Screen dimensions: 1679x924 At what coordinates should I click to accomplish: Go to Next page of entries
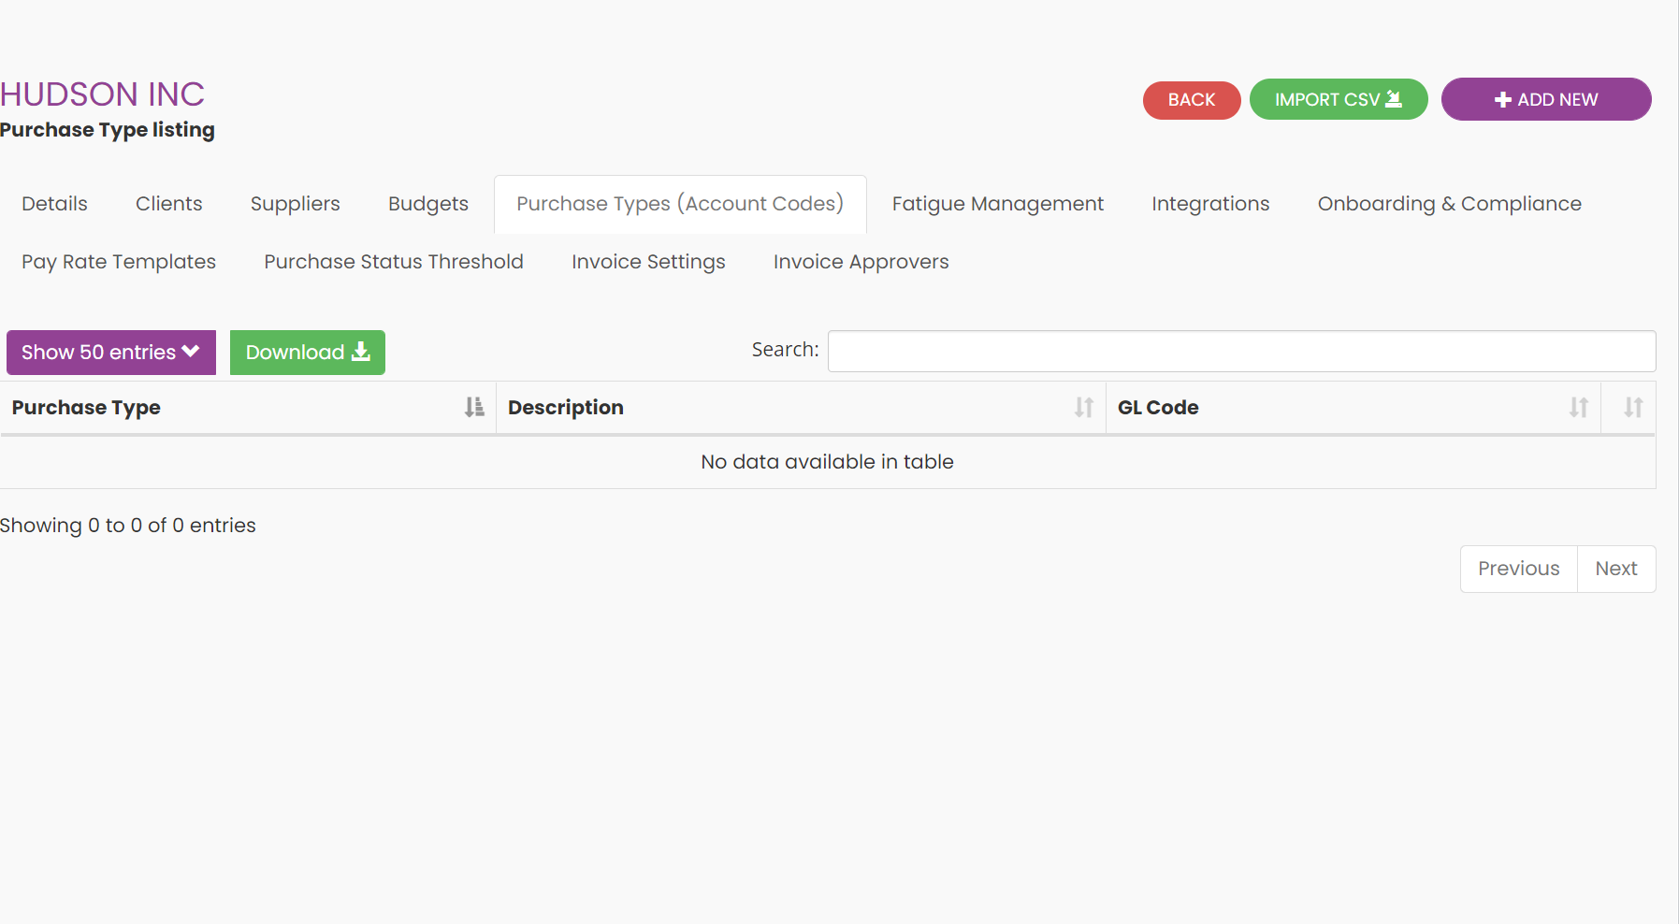pos(1616,569)
